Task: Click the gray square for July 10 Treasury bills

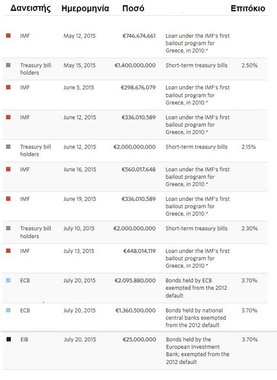Action: (x=8, y=228)
